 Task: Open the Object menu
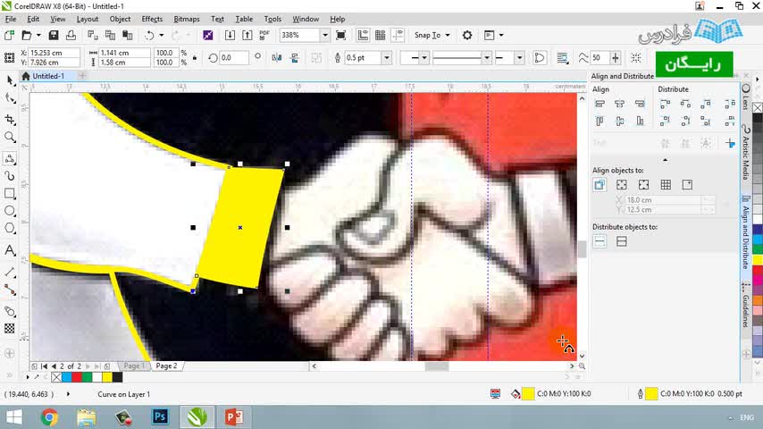pos(120,19)
